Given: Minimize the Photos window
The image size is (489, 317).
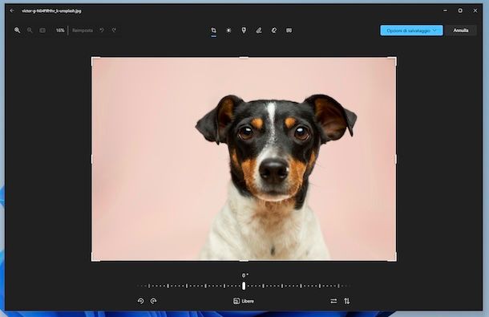Looking at the screenshot, I should click(x=446, y=10).
